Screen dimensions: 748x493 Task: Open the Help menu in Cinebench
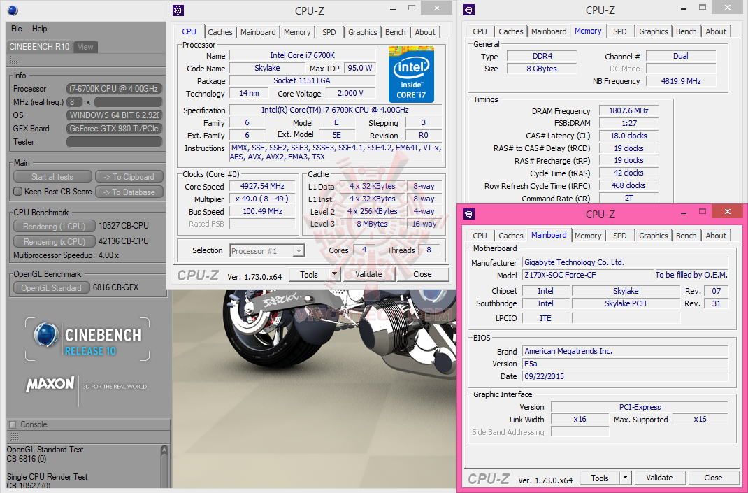point(40,29)
